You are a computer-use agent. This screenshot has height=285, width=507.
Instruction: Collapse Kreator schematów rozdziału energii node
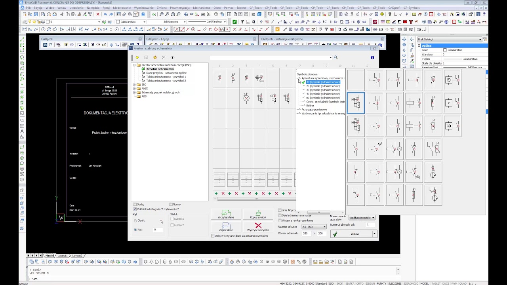[x=134, y=65]
